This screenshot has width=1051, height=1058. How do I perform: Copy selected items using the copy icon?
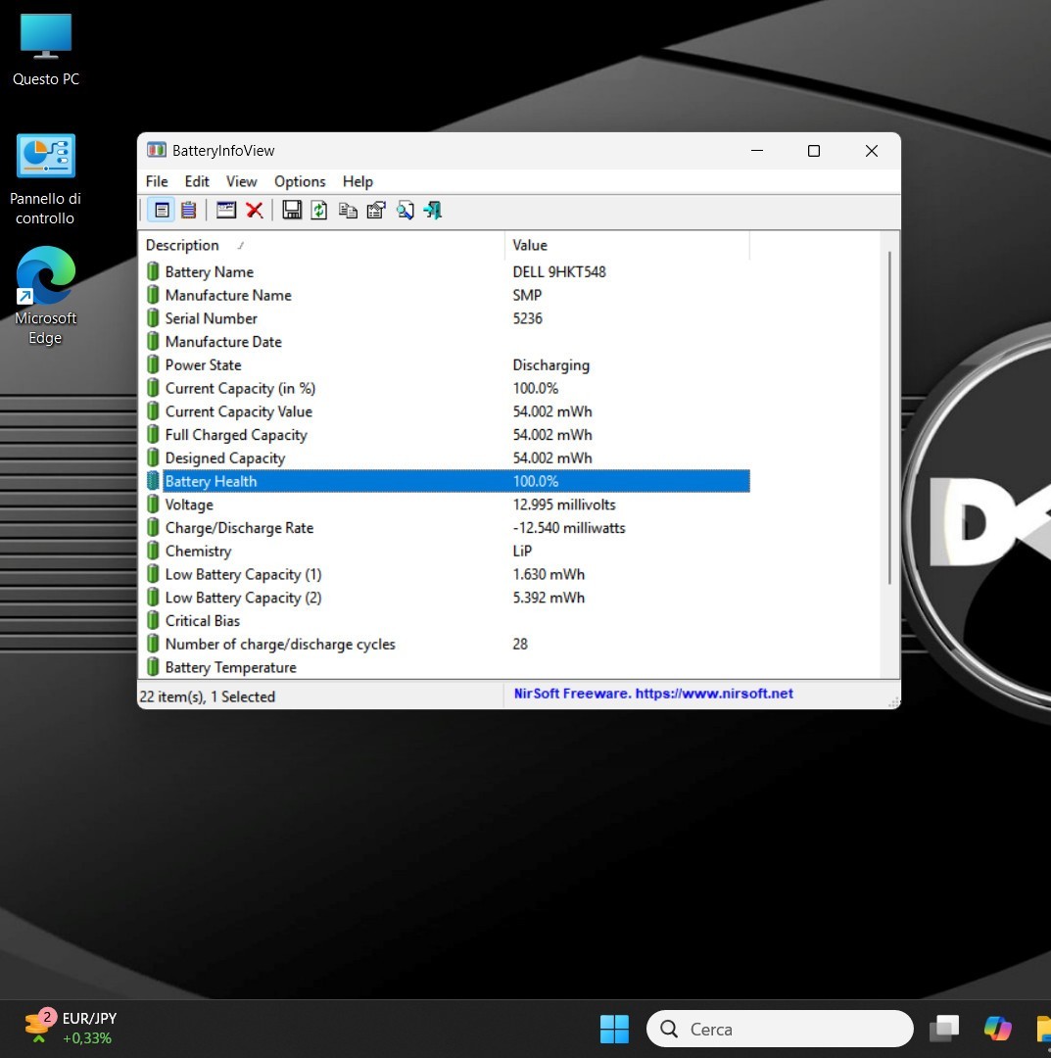tap(348, 211)
